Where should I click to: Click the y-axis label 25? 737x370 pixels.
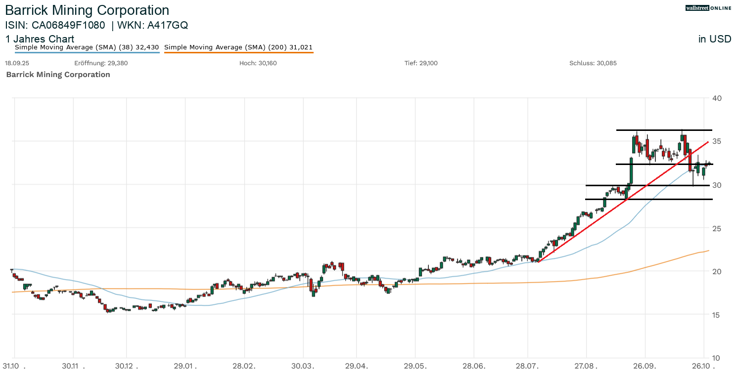click(x=717, y=228)
